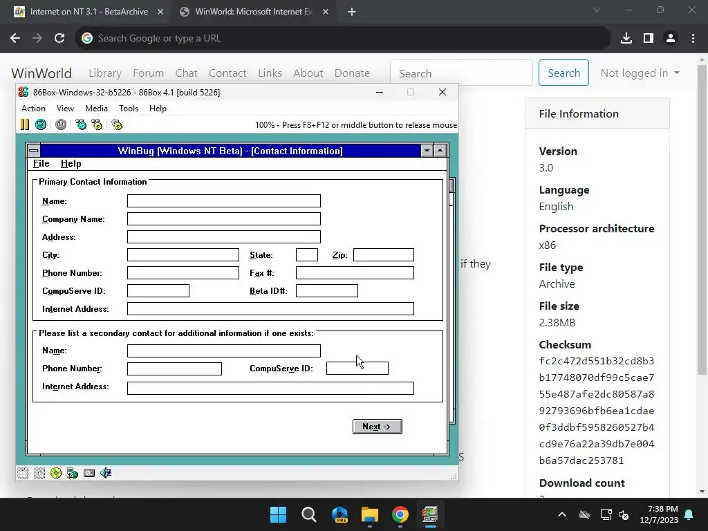Open Chrome from the taskbar
708x531 pixels.
tap(400, 514)
